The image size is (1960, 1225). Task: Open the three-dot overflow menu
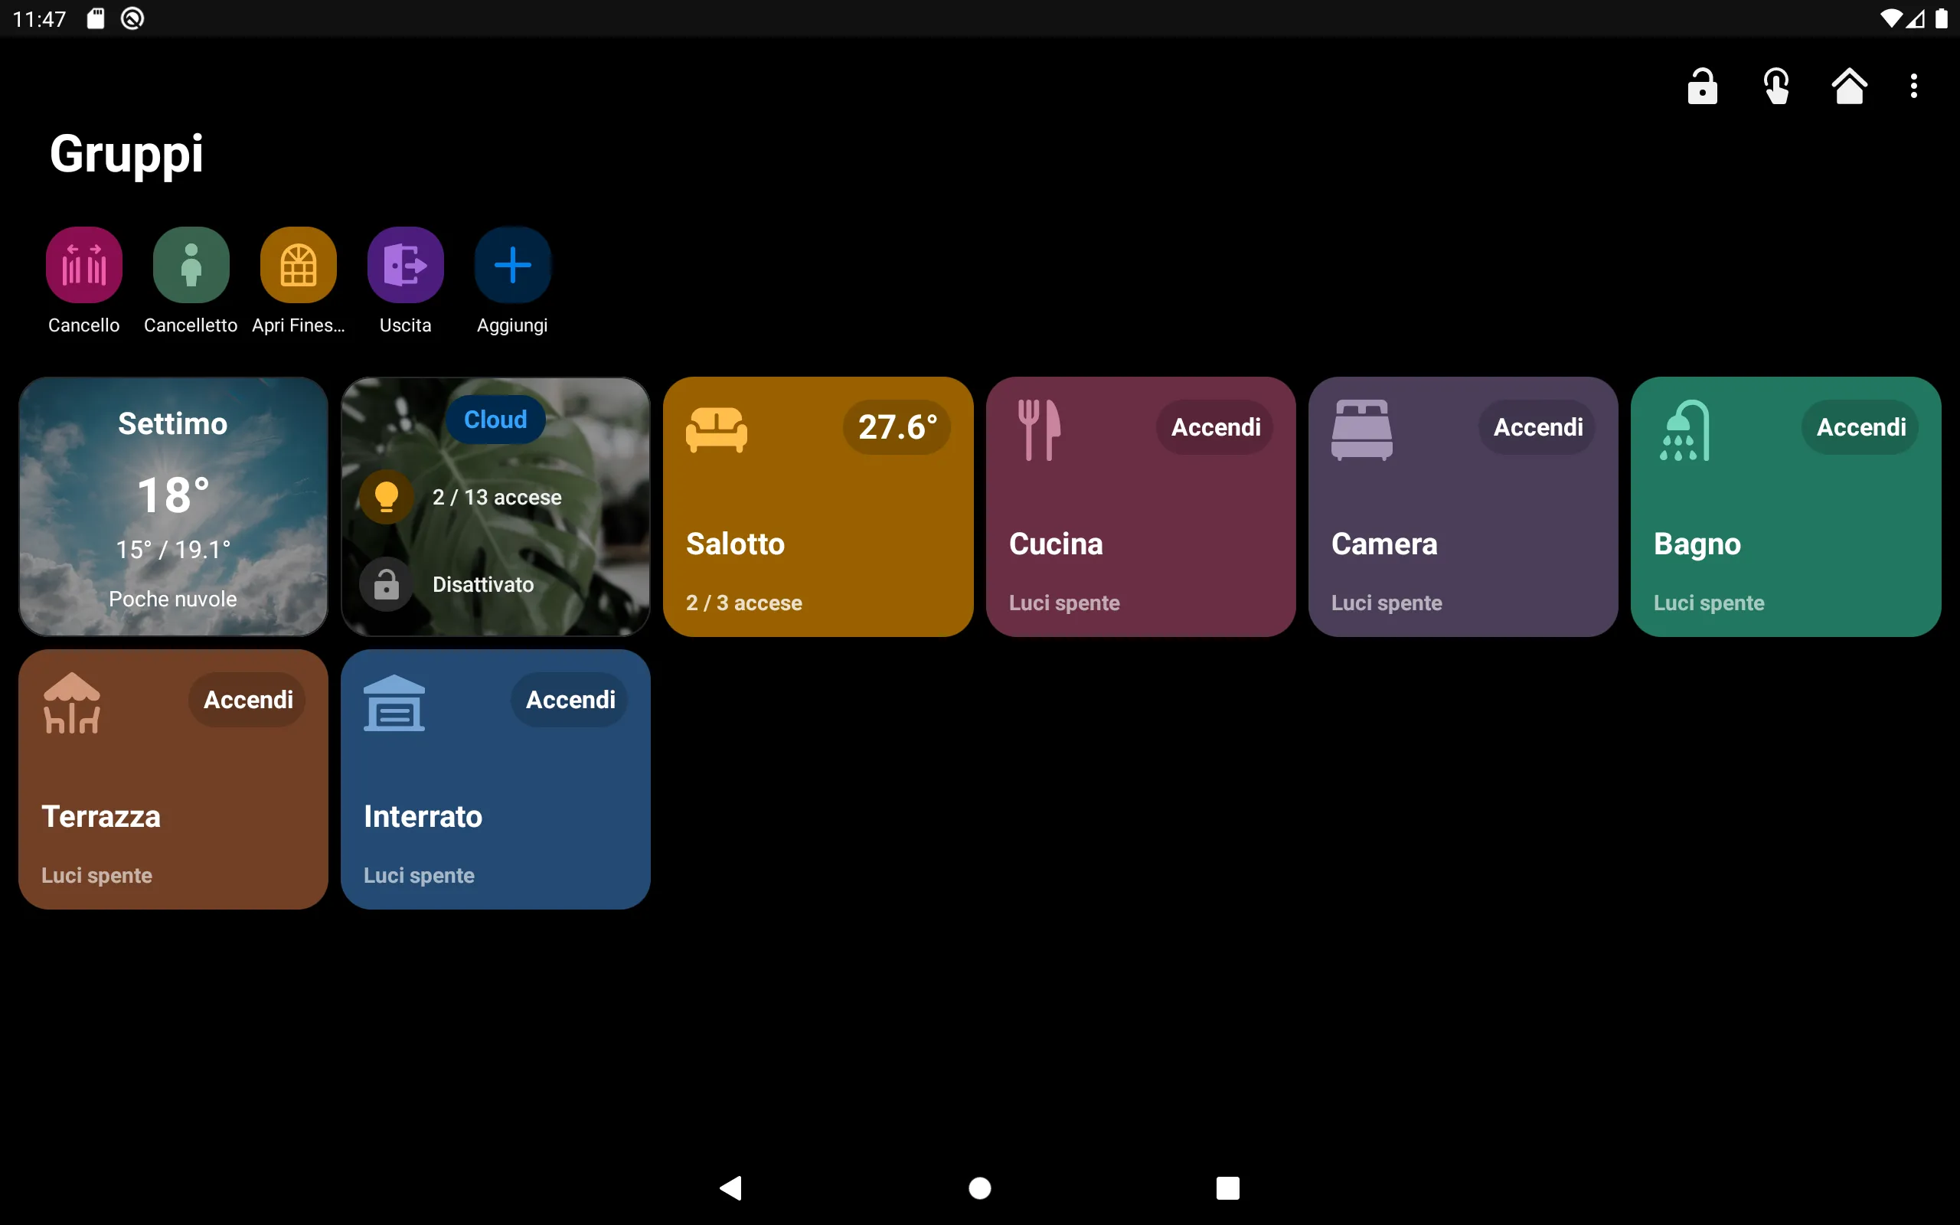(1914, 87)
